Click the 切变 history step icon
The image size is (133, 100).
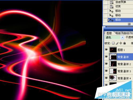(111, 6)
